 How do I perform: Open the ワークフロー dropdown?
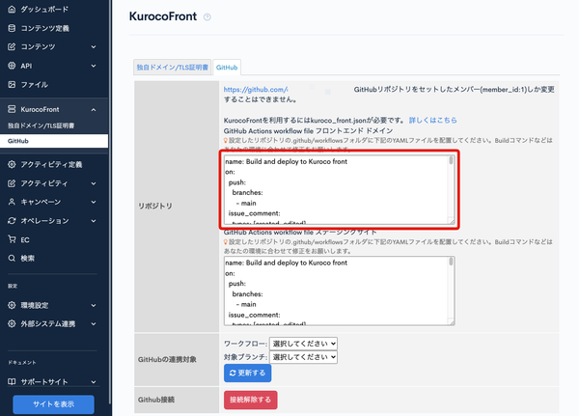(x=303, y=344)
